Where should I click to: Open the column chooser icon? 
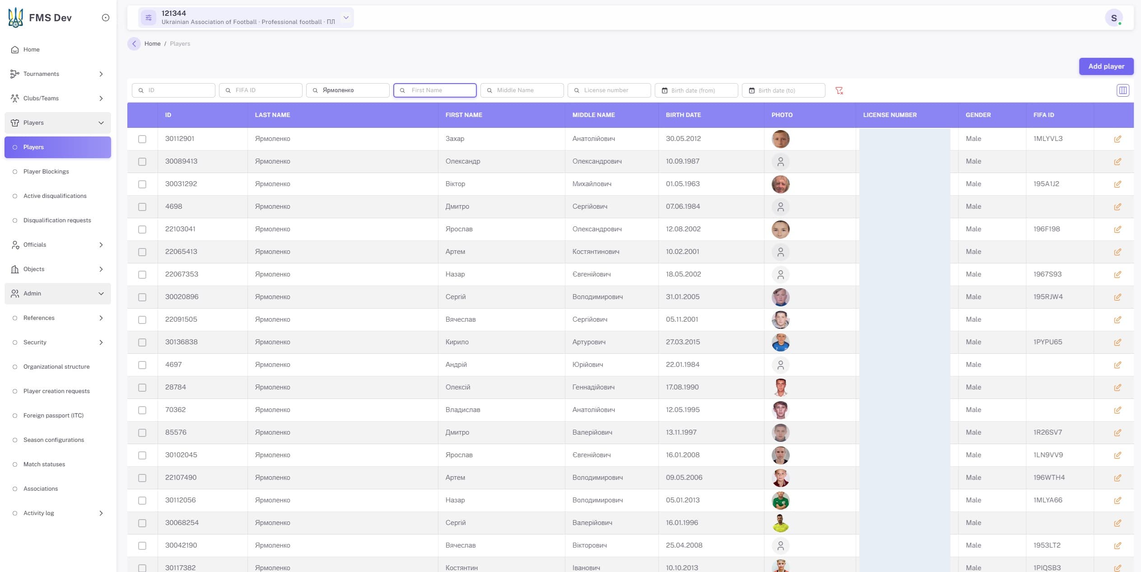pos(1122,90)
